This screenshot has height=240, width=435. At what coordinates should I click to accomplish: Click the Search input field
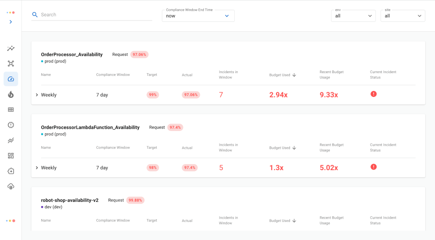point(94,15)
